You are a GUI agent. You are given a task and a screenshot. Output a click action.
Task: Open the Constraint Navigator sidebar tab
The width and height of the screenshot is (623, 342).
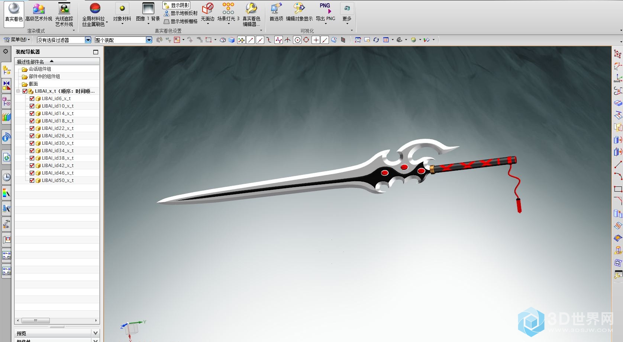(6, 85)
